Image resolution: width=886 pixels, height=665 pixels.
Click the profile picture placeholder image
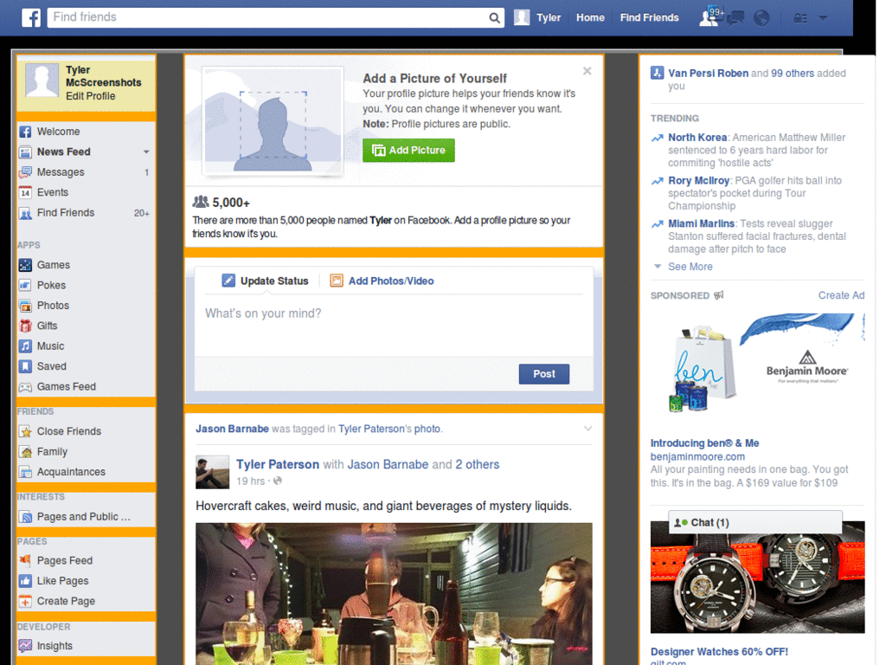pos(273,120)
